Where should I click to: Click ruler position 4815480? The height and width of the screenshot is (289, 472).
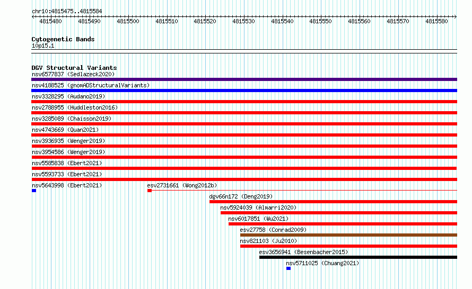coord(50,21)
